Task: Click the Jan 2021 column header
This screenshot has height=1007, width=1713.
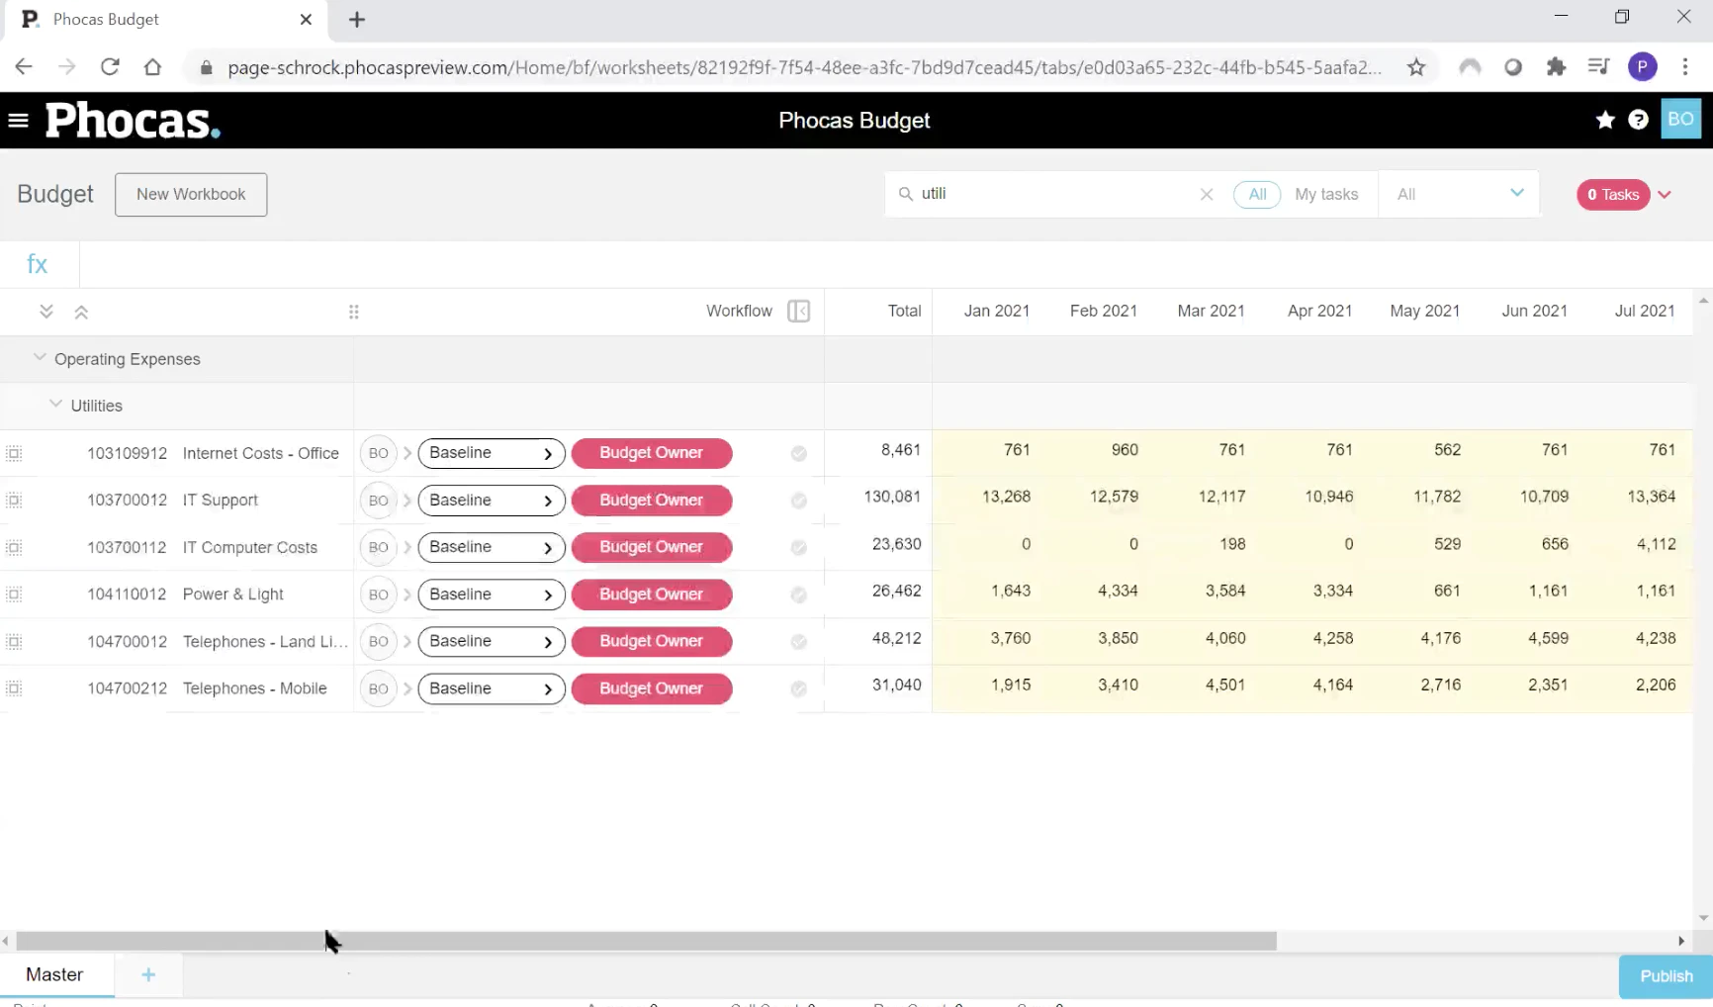Action: coord(997,311)
